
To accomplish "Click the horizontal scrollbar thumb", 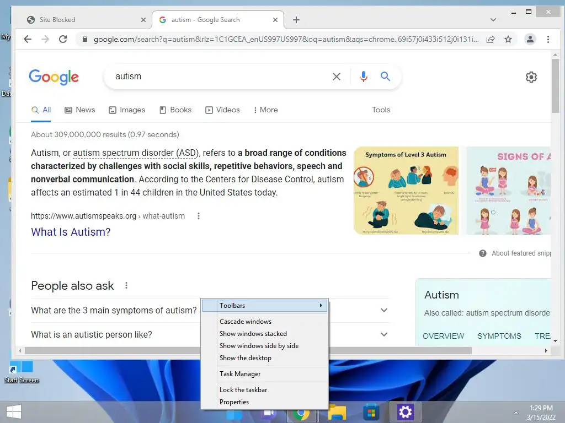I will tap(248, 350).
